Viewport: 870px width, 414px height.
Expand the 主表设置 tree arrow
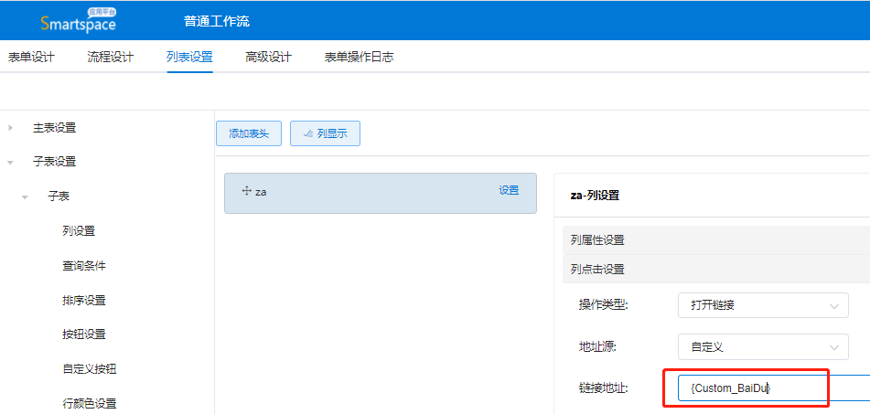tap(11, 128)
